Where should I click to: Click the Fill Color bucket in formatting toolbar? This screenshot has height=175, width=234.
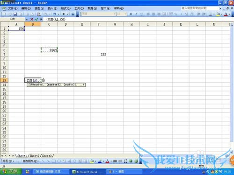coord(218,14)
